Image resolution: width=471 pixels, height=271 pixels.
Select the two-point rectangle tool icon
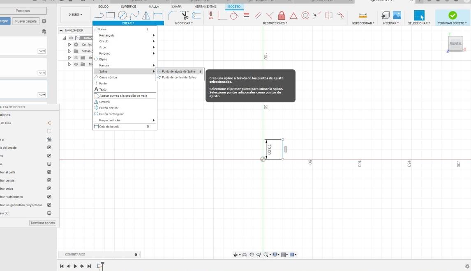coord(111,16)
